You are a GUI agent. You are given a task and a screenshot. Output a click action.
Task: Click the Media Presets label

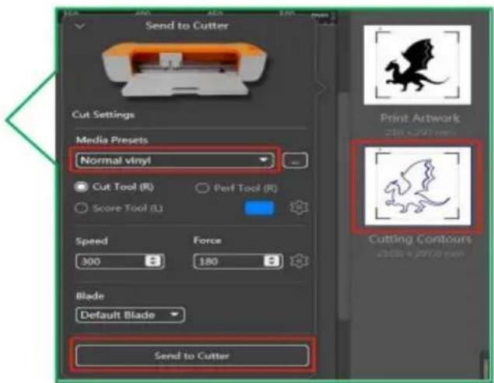pos(112,139)
